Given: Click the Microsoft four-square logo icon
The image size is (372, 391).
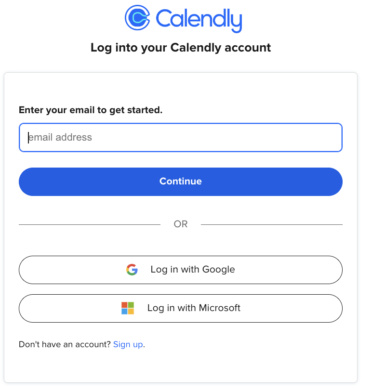Looking at the screenshot, I should coord(128,308).
